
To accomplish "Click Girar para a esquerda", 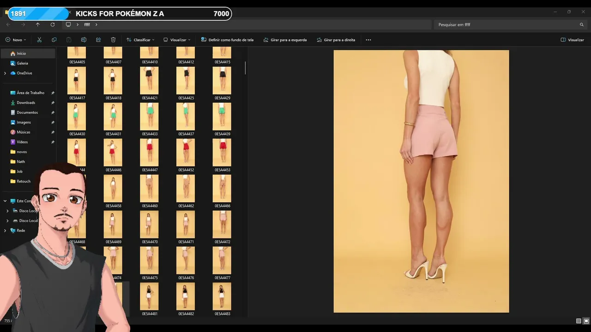I will click(285, 40).
